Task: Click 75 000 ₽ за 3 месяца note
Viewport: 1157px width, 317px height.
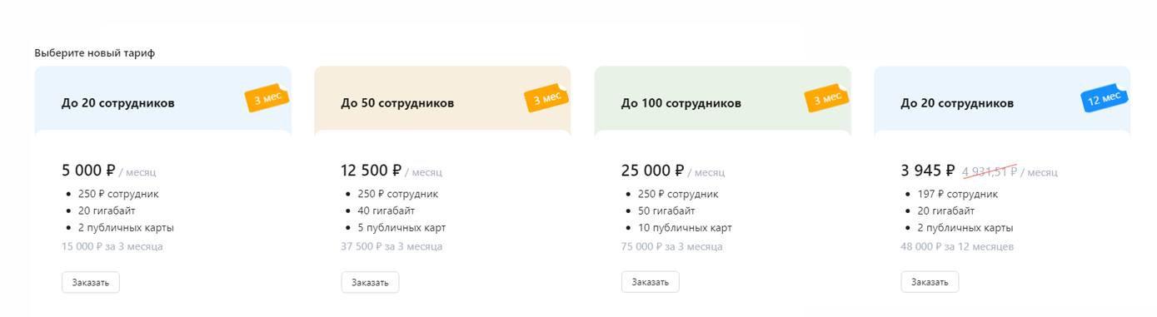Action: point(672,247)
